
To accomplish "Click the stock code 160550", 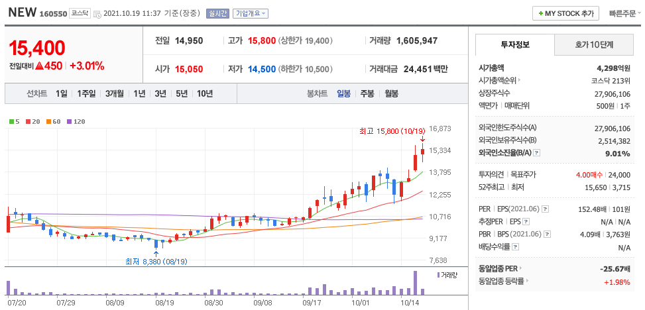I will [53, 14].
